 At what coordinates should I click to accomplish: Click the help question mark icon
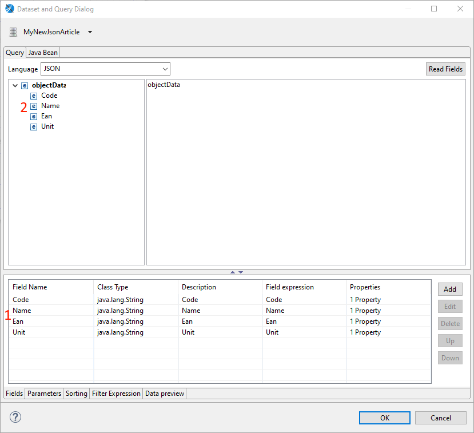click(15, 417)
